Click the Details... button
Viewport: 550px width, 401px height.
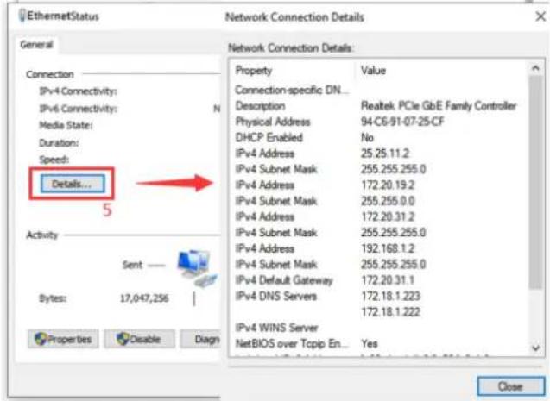point(73,184)
